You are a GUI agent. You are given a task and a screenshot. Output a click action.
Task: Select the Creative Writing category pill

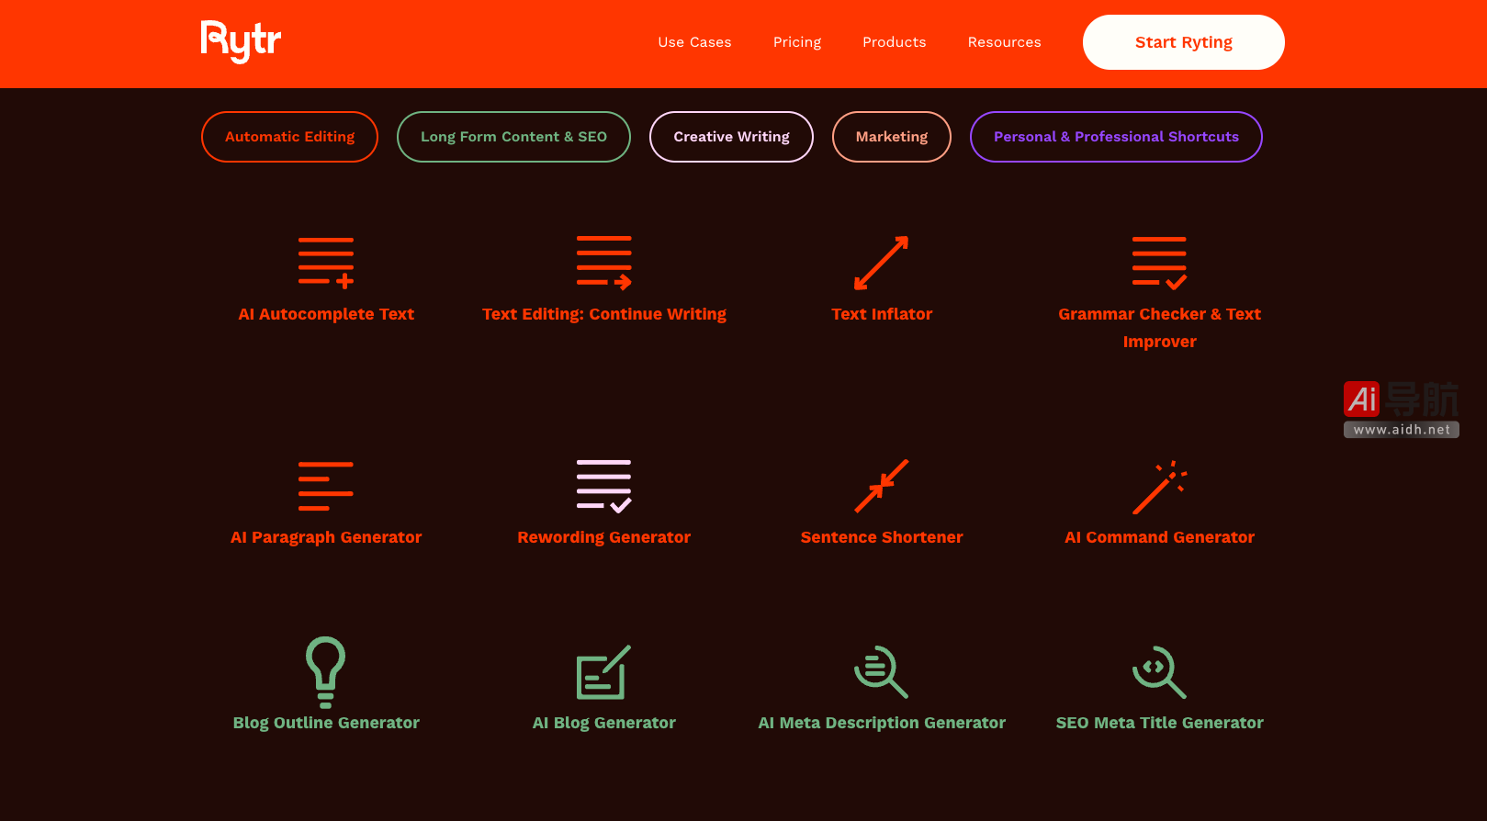pos(731,137)
